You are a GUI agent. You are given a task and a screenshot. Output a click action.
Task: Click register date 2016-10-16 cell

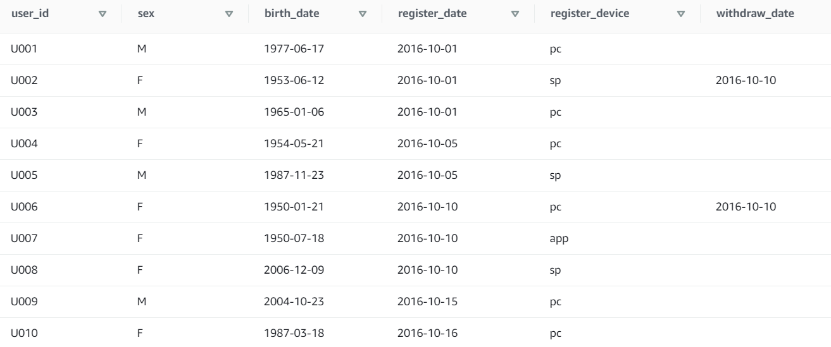[x=427, y=334]
